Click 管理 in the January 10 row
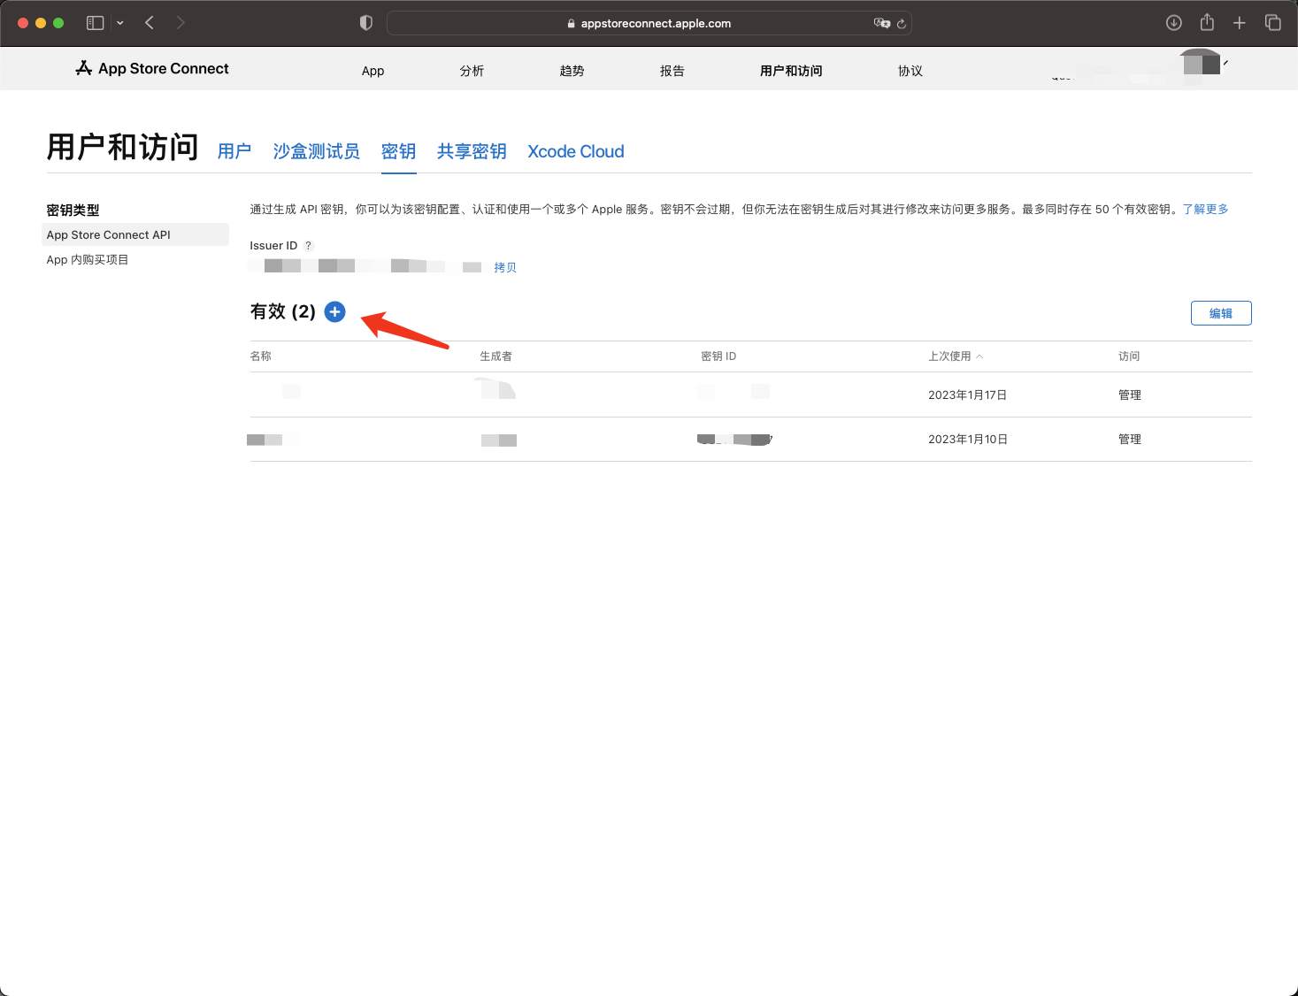1298x996 pixels. (x=1130, y=439)
